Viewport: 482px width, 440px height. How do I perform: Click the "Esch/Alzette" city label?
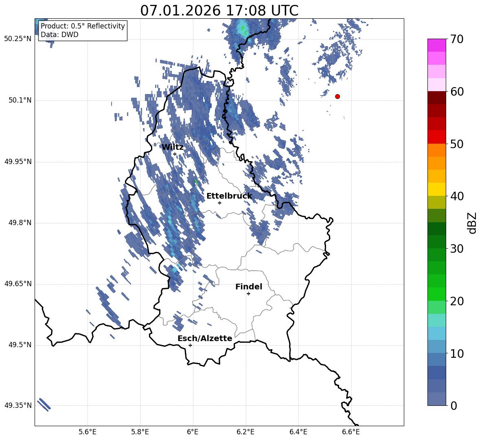(x=205, y=338)
